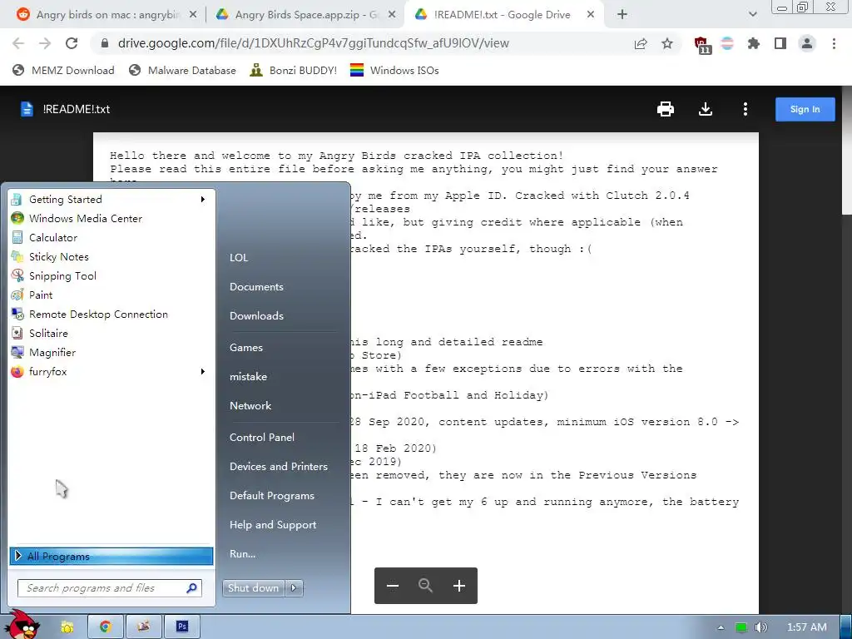This screenshot has height=639, width=852.
Task: Switch to Angry Birds Space.app.zip tab
Action: 306,15
